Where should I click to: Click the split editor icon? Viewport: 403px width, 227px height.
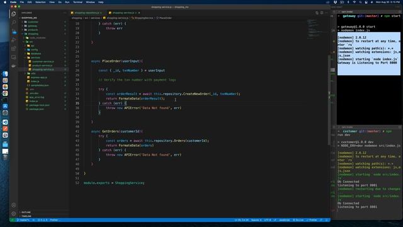click(x=322, y=13)
